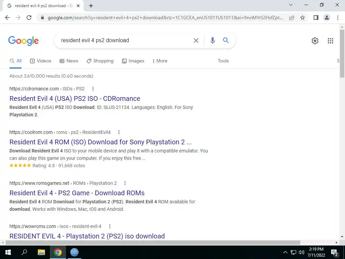Open the taskbar clock showing 2:19 PM

[x=316, y=252]
